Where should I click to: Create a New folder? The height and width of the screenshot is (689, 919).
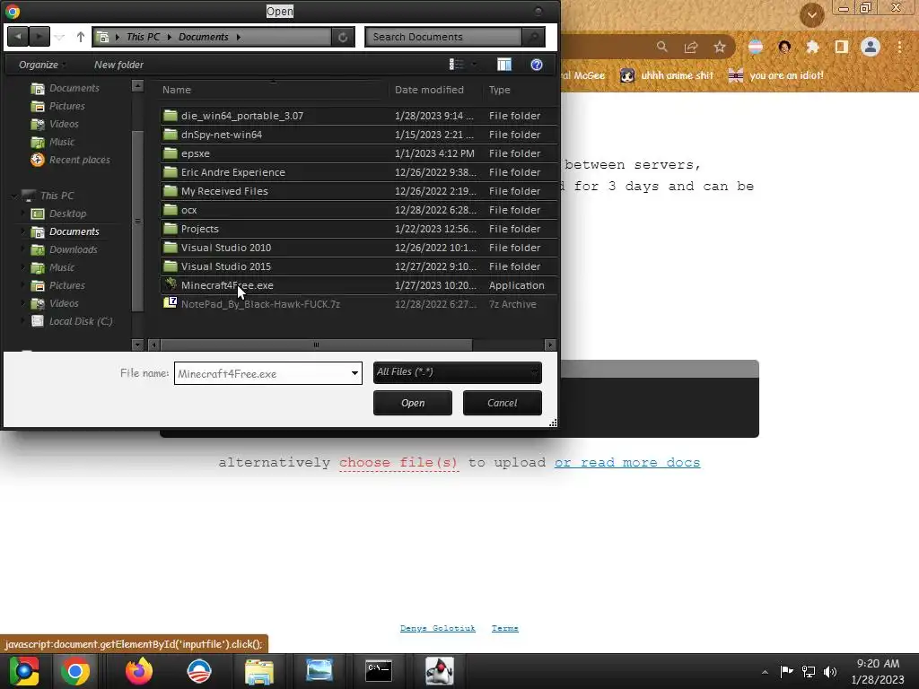tap(118, 65)
